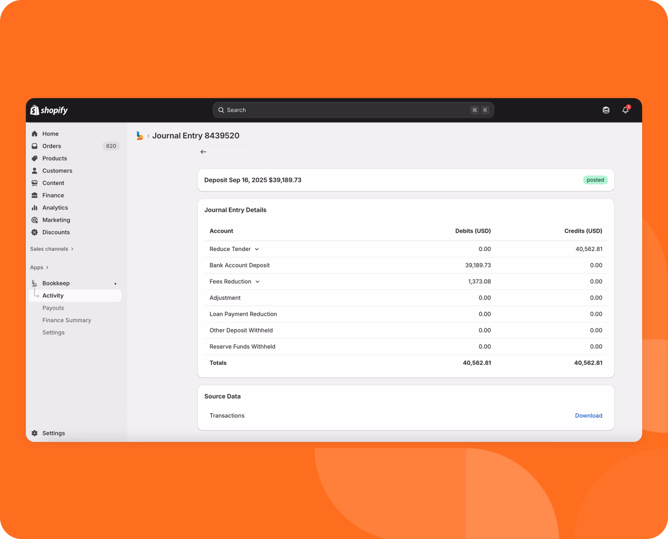The image size is (668, 539).
Task: Click the Debits (USD) column header
Action: (473, 231)
